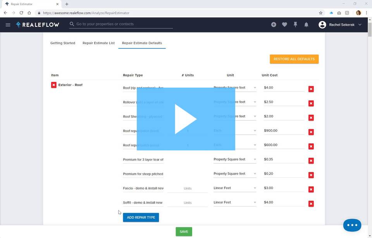Open favorites heart icon
The height and width of the screenshot is (238, 372).
coord(284,25)
